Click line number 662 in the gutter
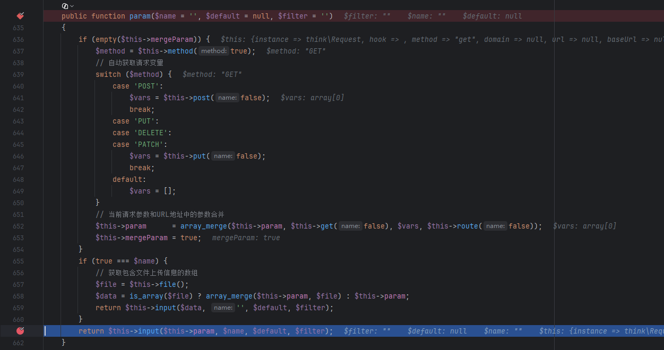 coord(18,343)
